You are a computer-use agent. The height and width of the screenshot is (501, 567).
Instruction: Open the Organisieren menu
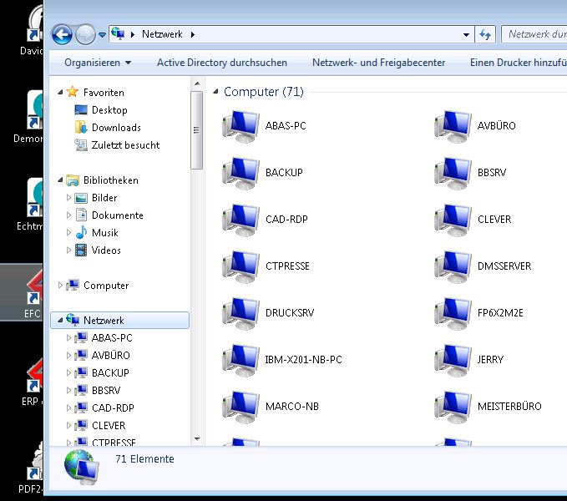[97, 63]
